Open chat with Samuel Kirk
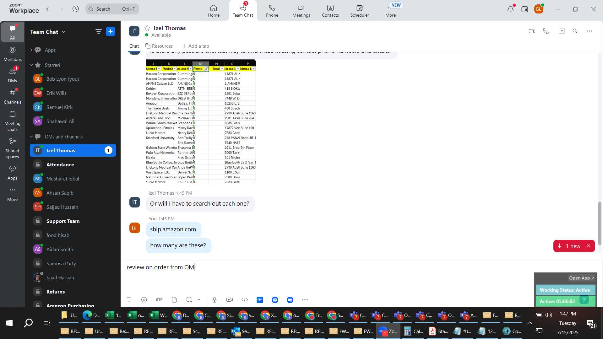The image size is (603, 339). (x=73, y=107)
